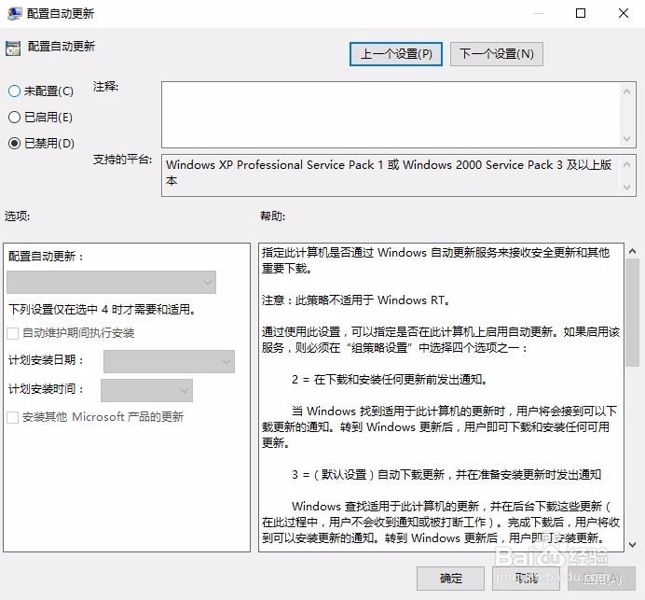Image resolution: width=645 pixels, height=600 pixels.
Task: Click the supported platform text 'Windows XP Professional Service Pack 1'
Action: pyautogui.click(x=274, y=165)
